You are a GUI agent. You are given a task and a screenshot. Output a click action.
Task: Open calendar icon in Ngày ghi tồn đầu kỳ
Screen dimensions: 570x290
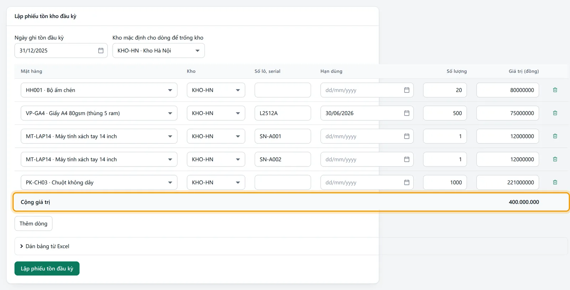pos(101,51)
